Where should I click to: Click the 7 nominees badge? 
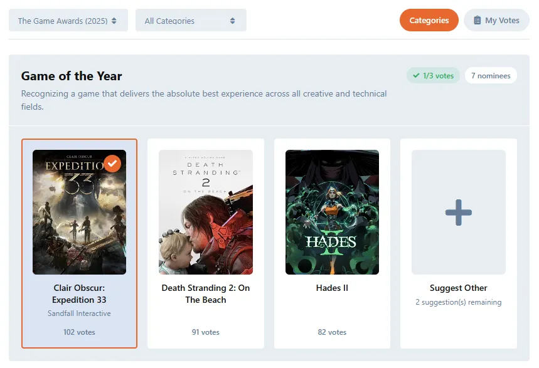[491, 76]
